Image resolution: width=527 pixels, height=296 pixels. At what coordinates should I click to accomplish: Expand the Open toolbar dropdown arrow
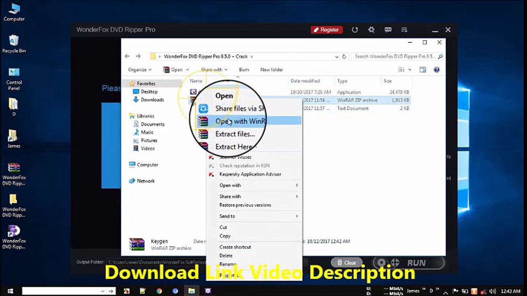tap(188, 70)
